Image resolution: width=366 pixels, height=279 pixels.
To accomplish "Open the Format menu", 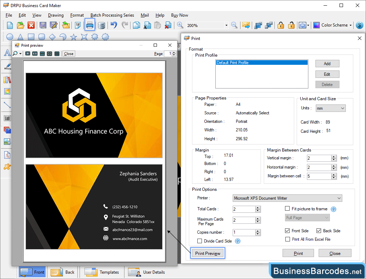I will [x=77, y=15].
